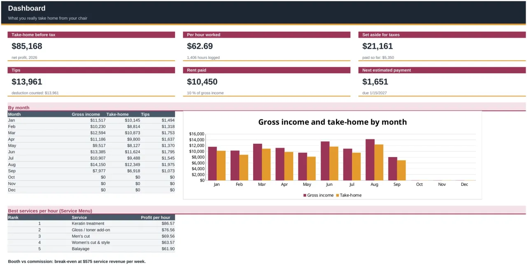This screenshot has width=527, height=265.
Task: Click the $10,450 rent paid value
Action: 202,82
